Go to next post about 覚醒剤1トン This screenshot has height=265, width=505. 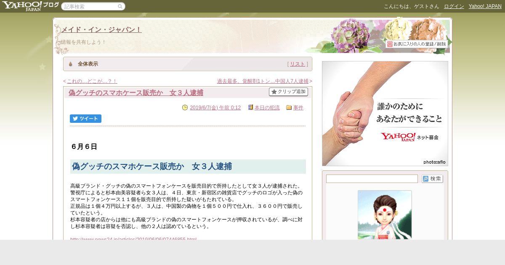pos(263,81)
